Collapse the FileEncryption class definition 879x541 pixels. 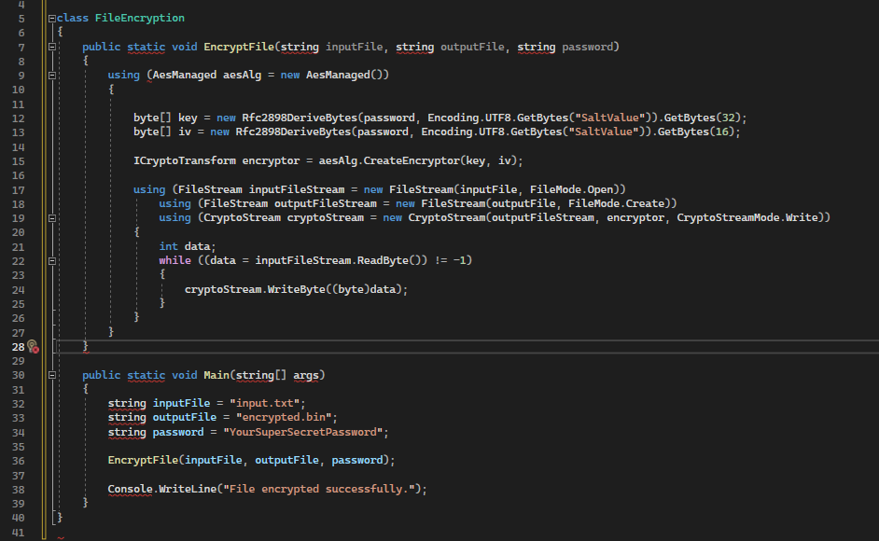53,17
